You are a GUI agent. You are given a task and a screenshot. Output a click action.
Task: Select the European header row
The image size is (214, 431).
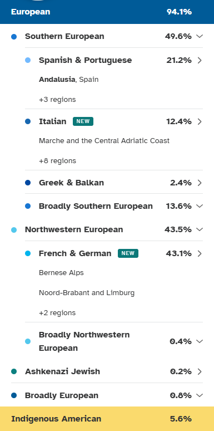pos(107,12)
